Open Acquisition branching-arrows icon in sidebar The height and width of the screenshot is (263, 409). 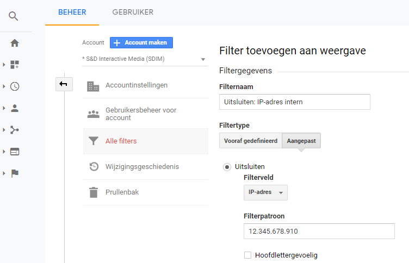click(x=15, y=130)
